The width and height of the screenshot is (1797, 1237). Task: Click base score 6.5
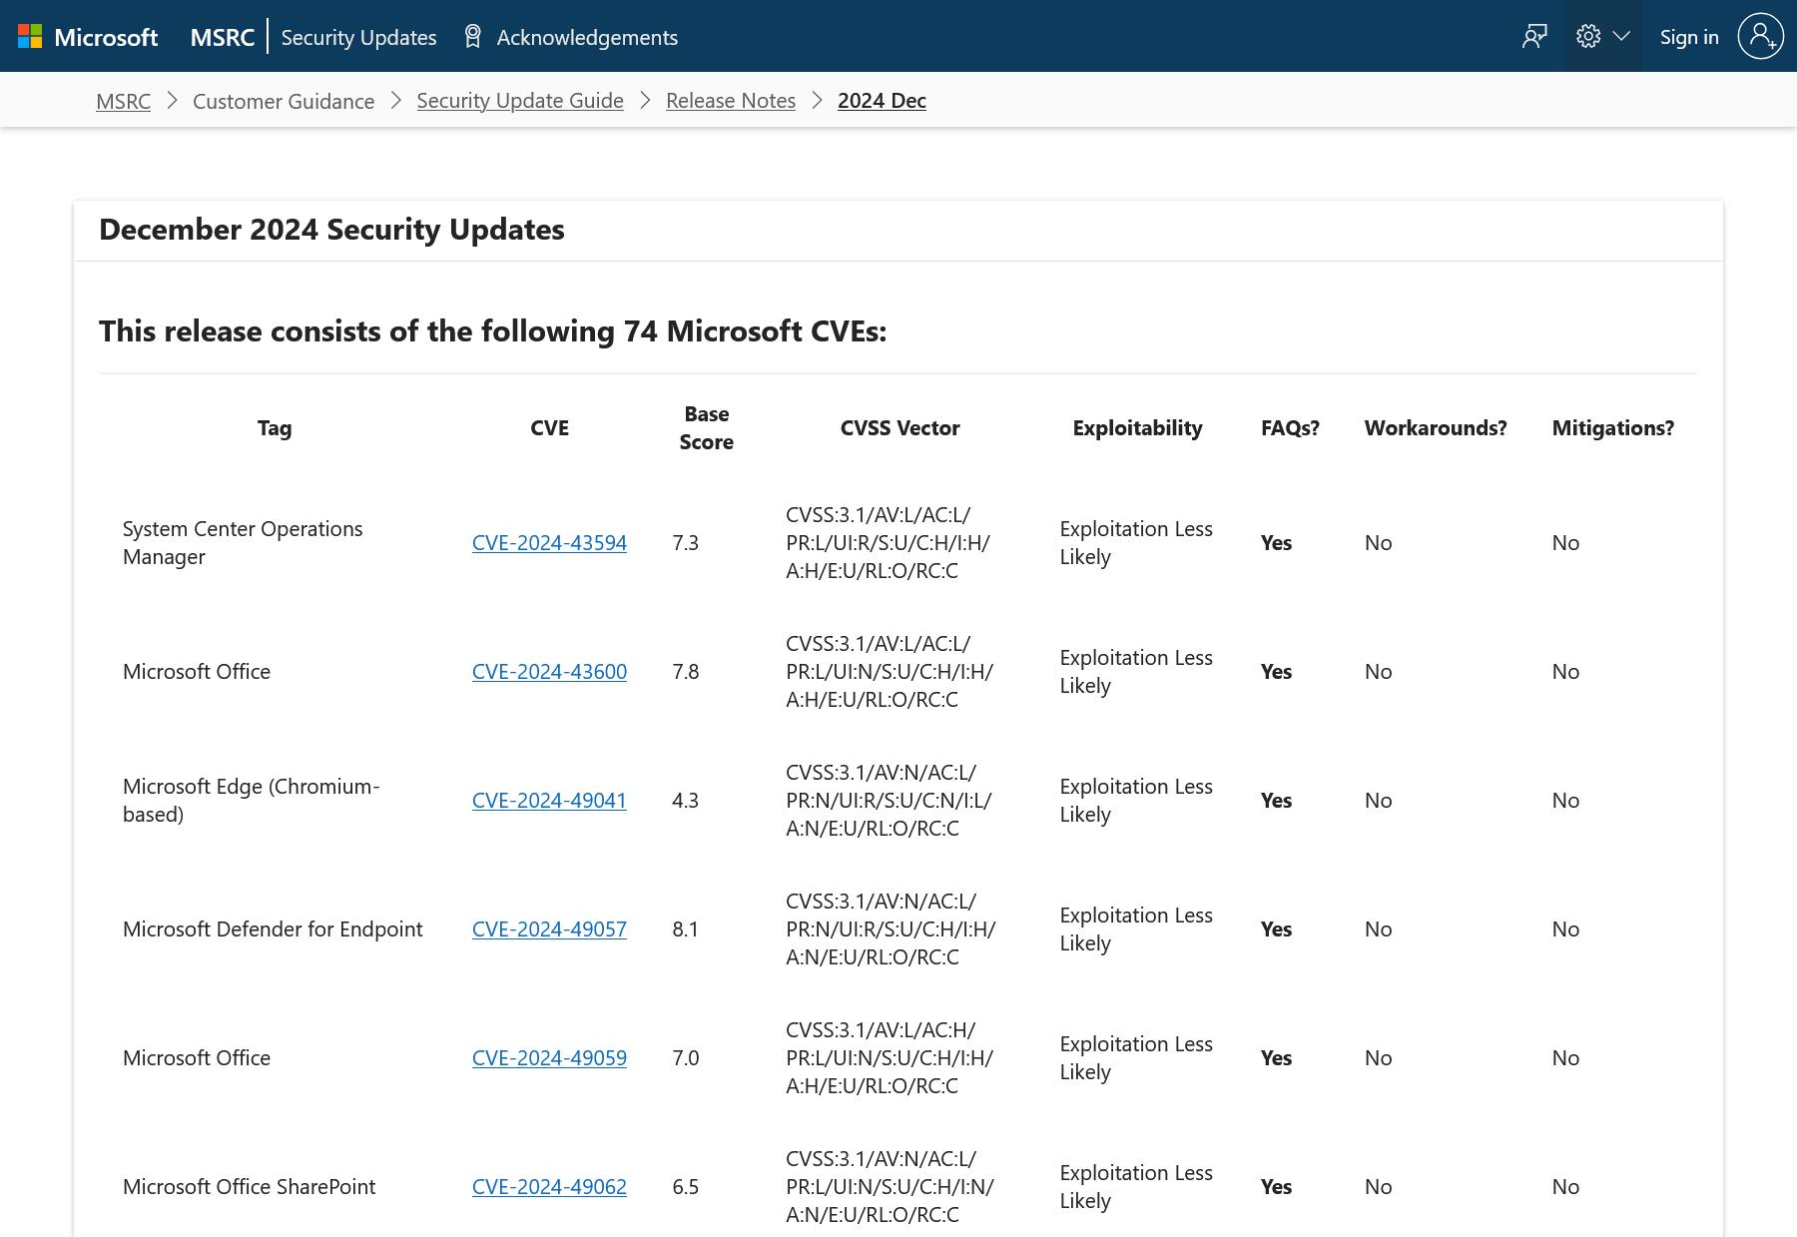coord(686,1186)
